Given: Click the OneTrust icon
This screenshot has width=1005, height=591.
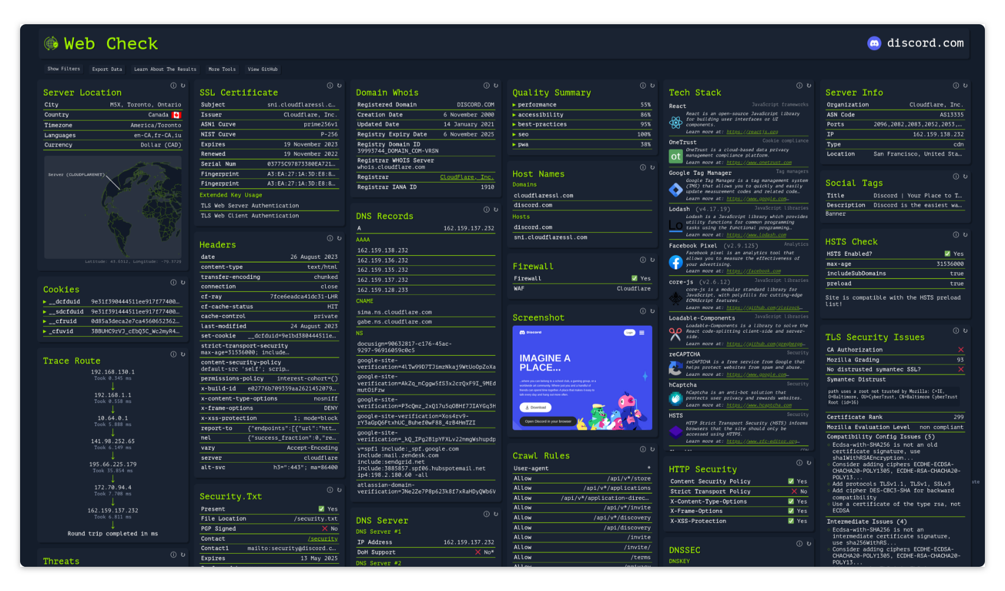Looking at the screenshot, I should point(675,157).
